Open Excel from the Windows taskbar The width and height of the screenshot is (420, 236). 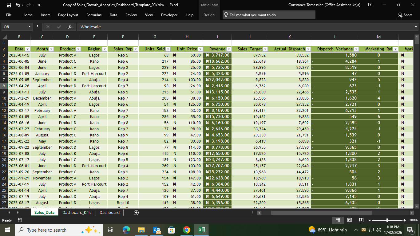[x=202, y=230]
